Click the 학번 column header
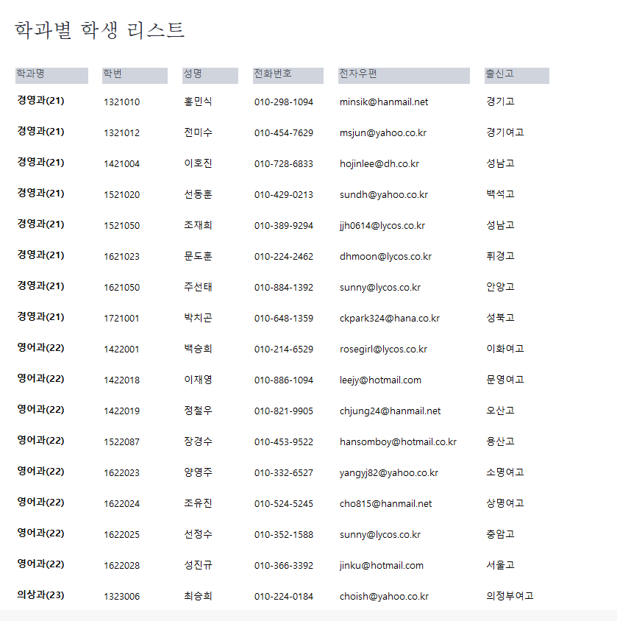617x621 pixels. click(x=135, y=75)
